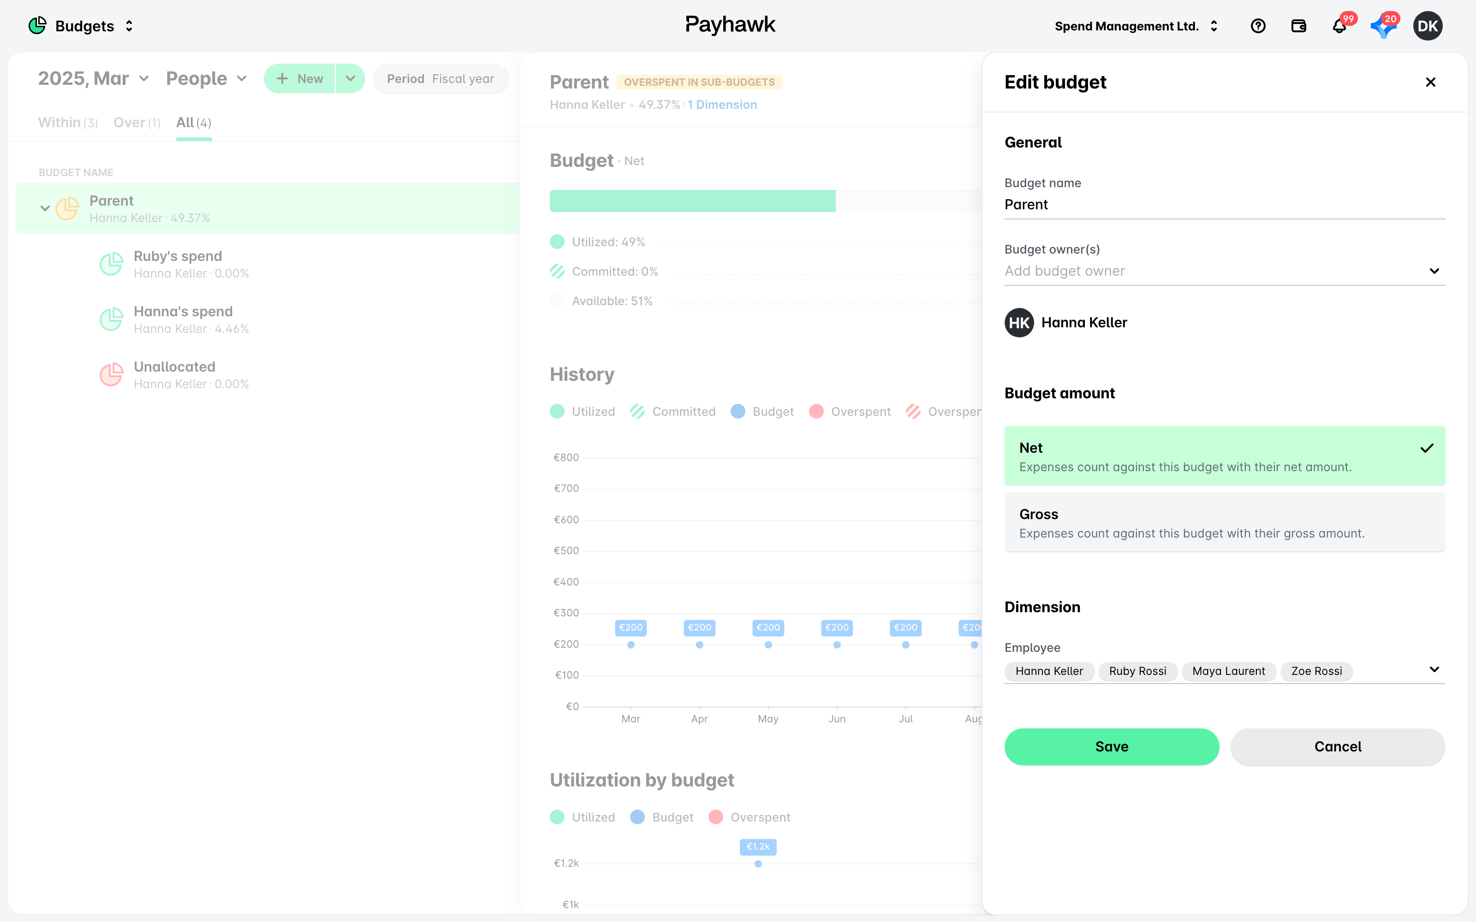Click plus icon on New button
The width and height of the screenshot is (1476, 922).
point(282,79)
